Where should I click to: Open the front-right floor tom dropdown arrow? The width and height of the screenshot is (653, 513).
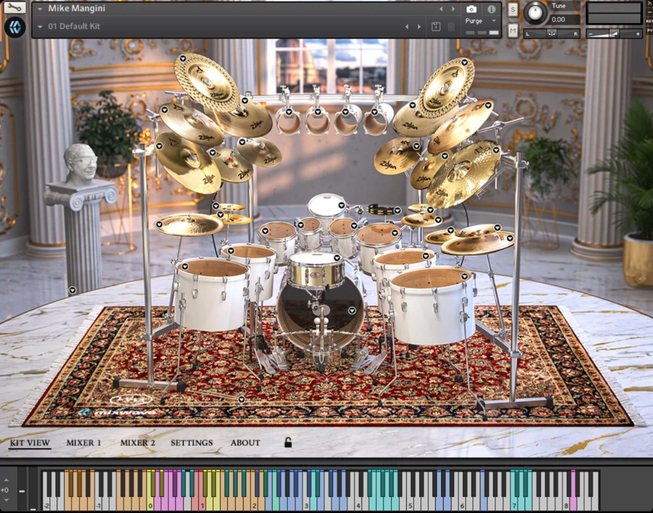pyautogui.click(x=465, y=277)
